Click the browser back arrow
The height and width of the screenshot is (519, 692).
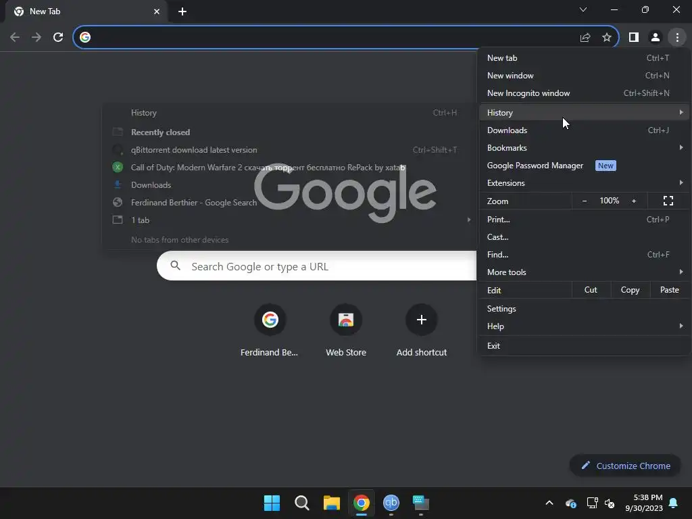[15, 37]
